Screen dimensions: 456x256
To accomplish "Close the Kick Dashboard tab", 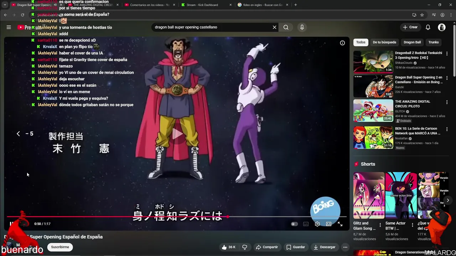I will click(230, 5).
